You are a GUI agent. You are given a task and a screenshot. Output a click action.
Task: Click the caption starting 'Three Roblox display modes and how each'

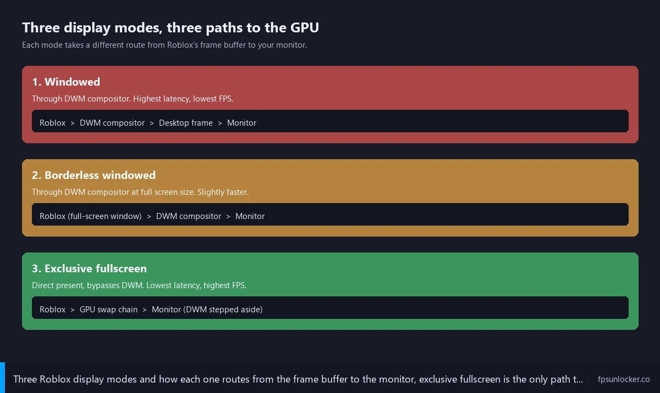pos(298,379)
